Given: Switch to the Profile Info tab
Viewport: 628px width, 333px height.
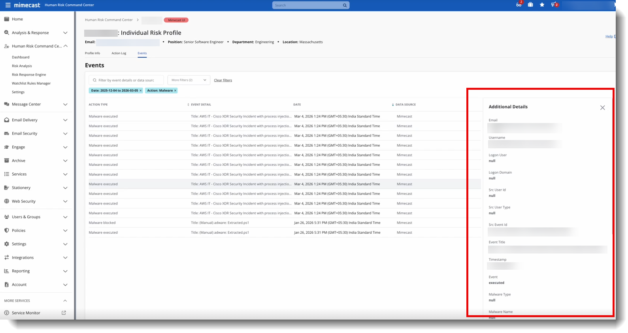Looking at the screenshot, I should click(92, 53).
